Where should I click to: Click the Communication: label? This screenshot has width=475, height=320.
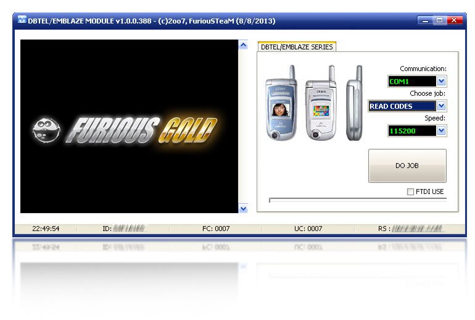coord(423,69)
